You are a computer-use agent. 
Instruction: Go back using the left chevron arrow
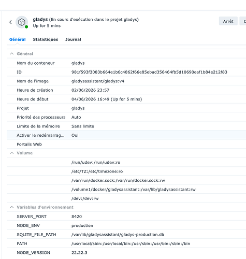point(10,22)
